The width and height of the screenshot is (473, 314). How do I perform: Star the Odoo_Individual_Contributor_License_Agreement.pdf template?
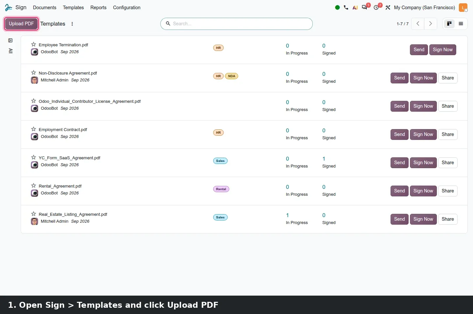34,101
